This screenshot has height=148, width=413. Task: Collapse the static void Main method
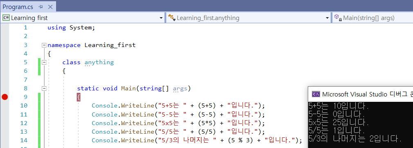click(x=44, y=89)
